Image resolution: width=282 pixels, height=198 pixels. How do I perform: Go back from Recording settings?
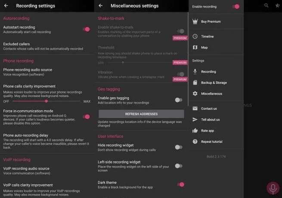pyautogui.click(x=7, y=6)
